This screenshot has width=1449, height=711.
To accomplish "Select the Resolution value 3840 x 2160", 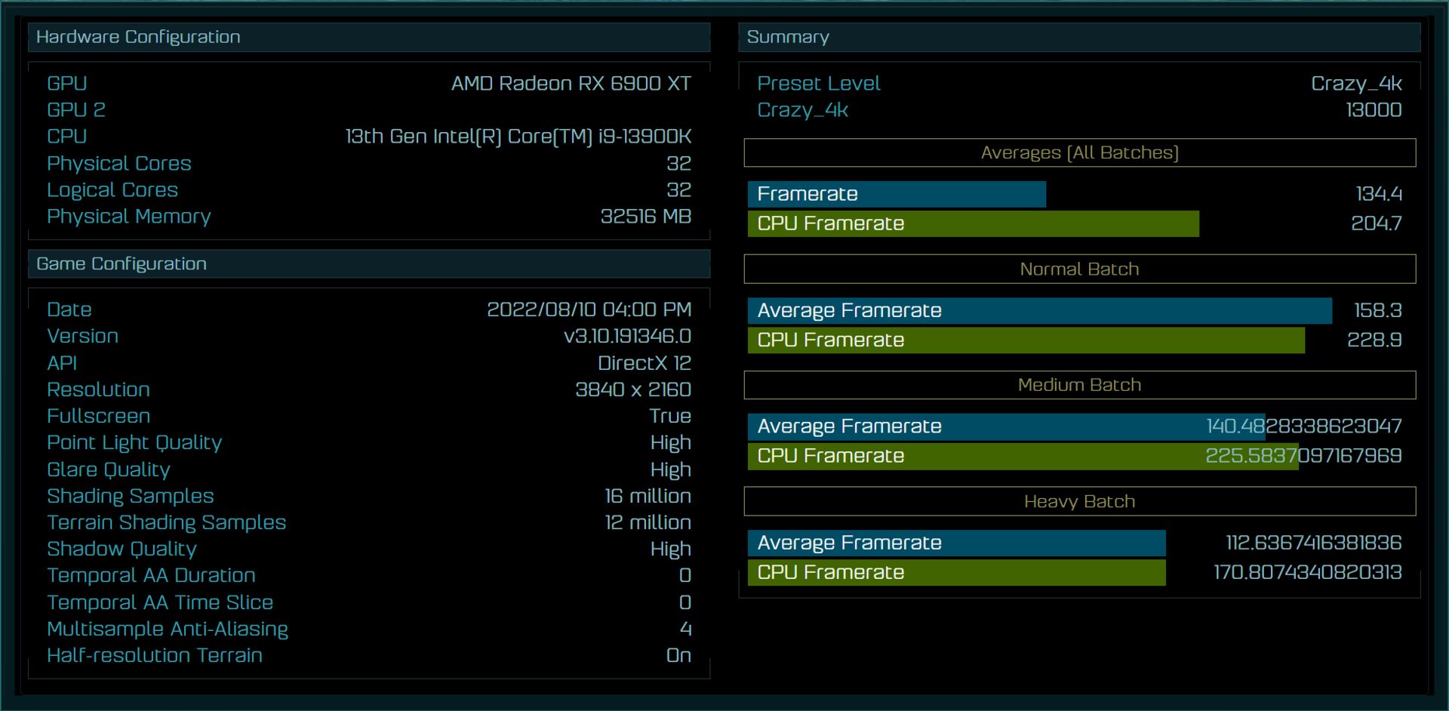I will 633,389.
